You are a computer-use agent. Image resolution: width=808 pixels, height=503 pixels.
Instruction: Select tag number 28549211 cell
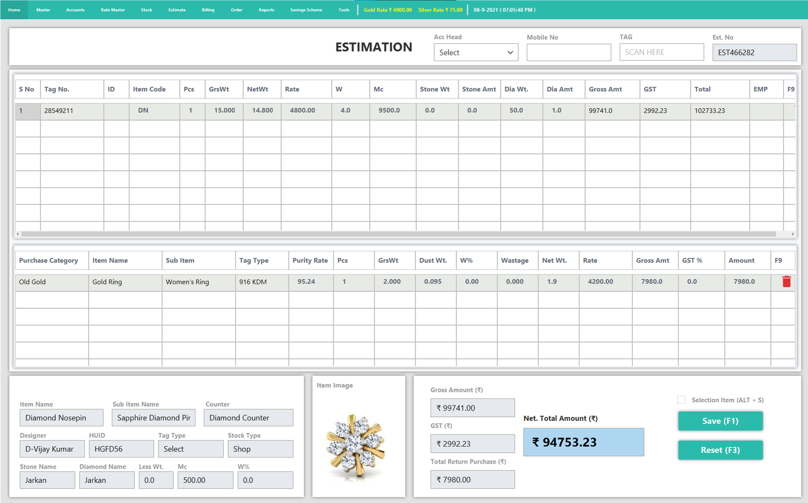[72, 111]
